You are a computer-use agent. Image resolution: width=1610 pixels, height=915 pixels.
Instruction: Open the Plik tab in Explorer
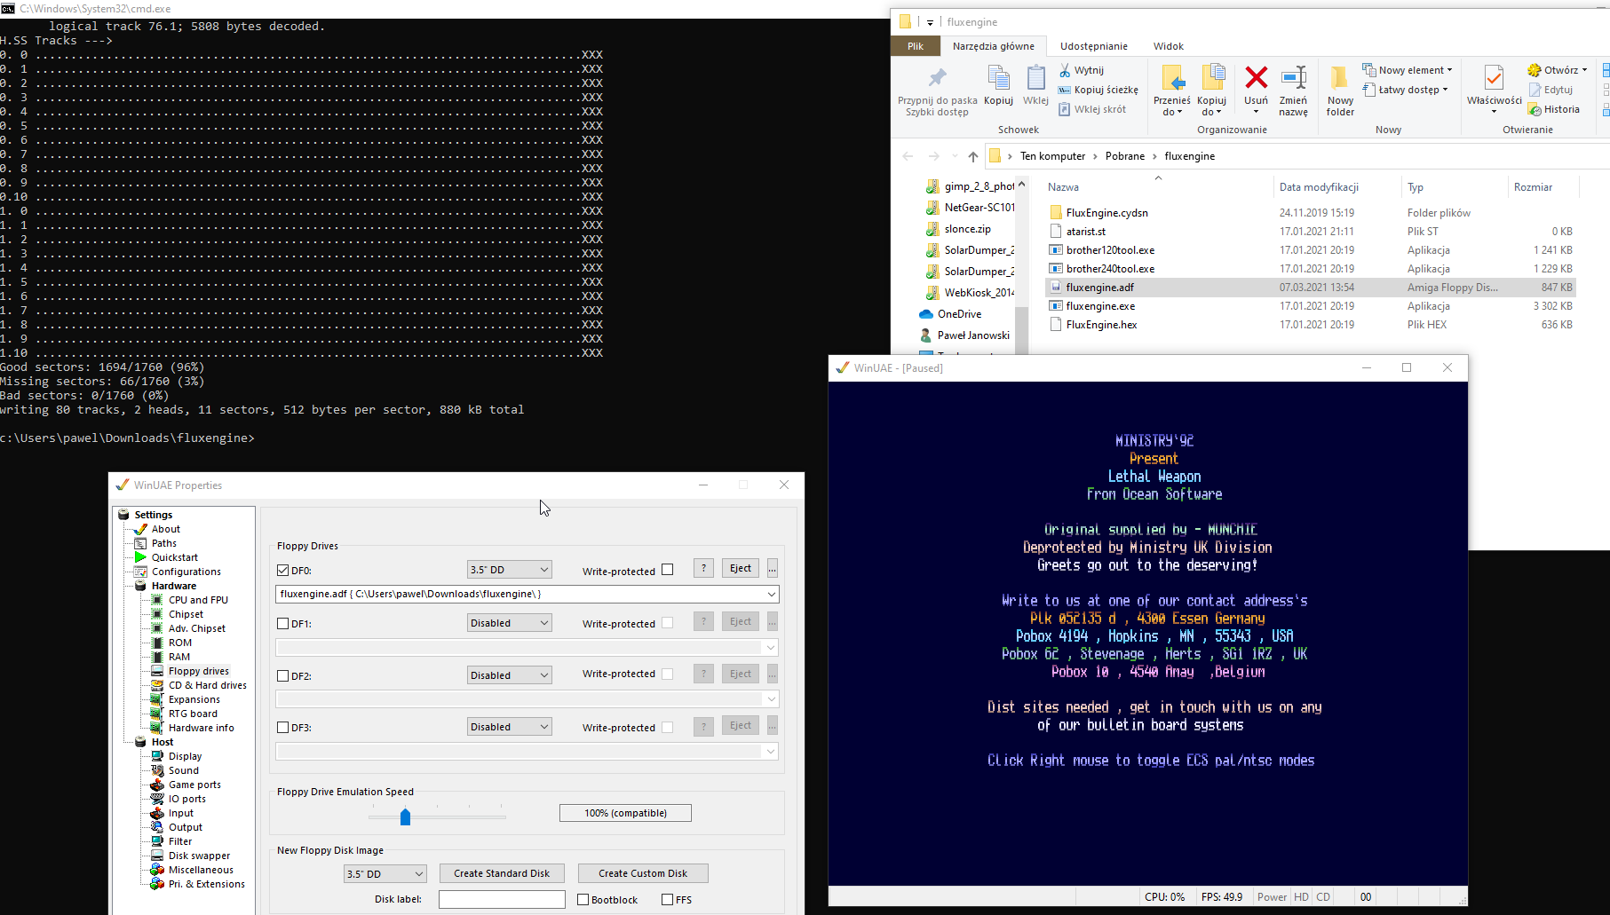point(916,46)
